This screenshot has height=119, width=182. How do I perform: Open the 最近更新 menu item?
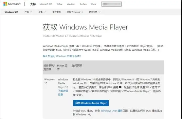57,12
